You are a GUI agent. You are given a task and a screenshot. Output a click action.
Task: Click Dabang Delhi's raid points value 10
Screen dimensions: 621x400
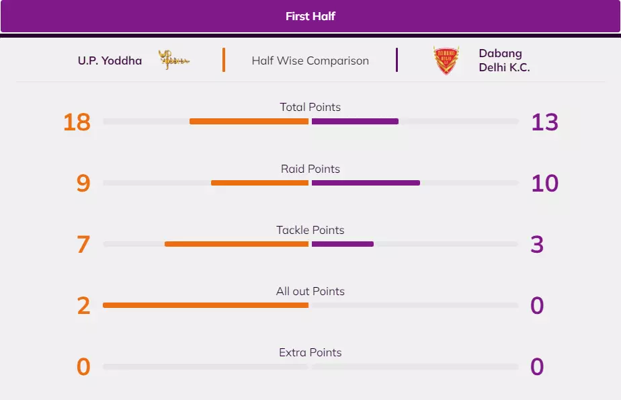point(544,184)
